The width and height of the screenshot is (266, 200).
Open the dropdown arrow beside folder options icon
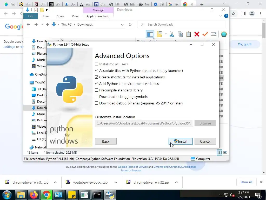(166, 34)
